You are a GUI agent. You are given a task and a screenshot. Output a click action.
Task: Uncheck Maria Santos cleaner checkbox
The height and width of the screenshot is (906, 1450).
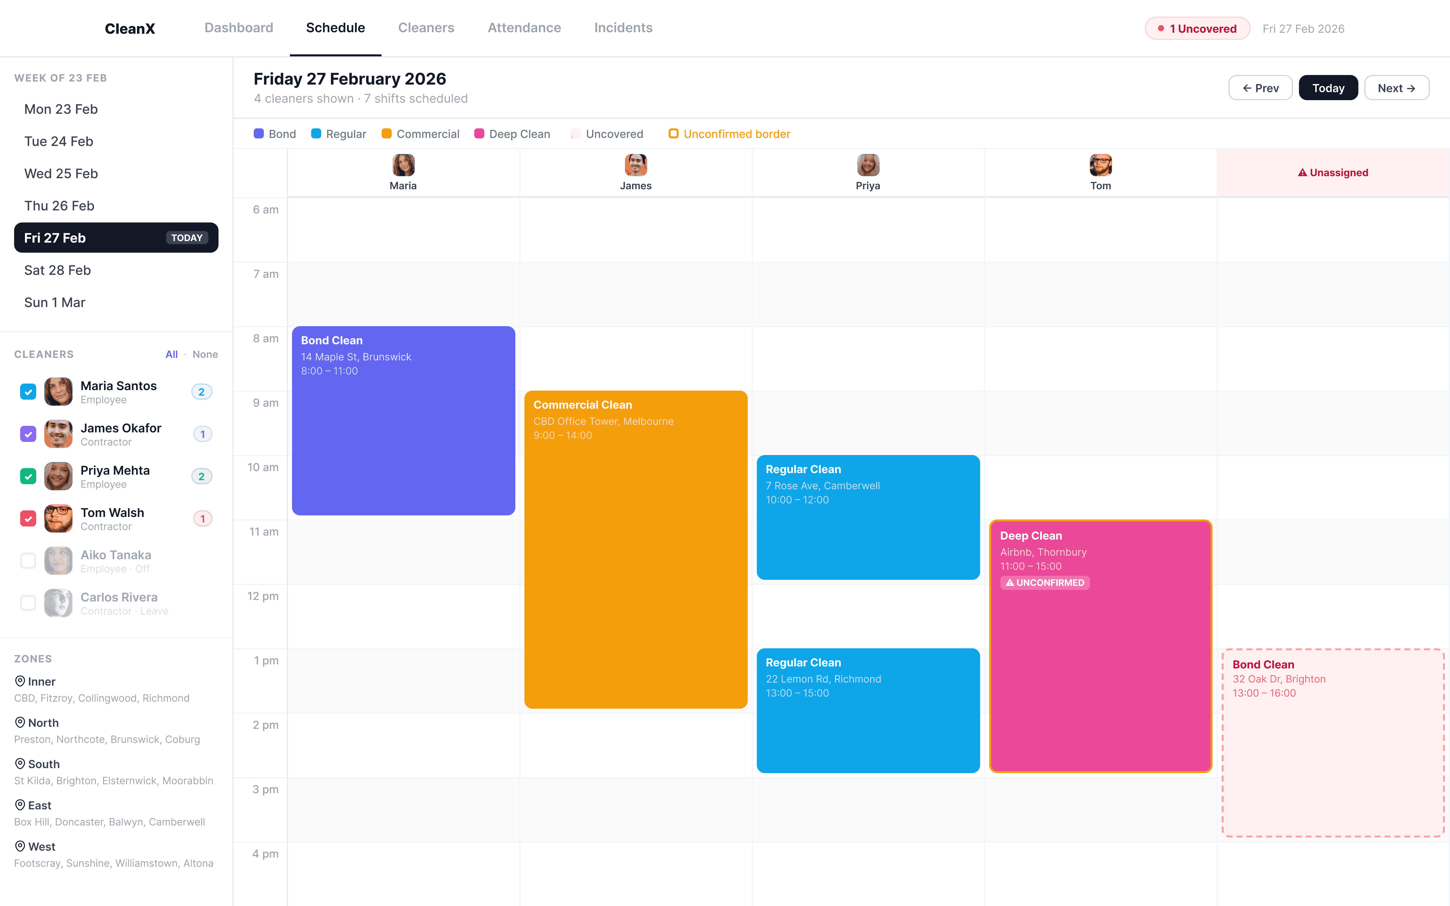point(28,392)
